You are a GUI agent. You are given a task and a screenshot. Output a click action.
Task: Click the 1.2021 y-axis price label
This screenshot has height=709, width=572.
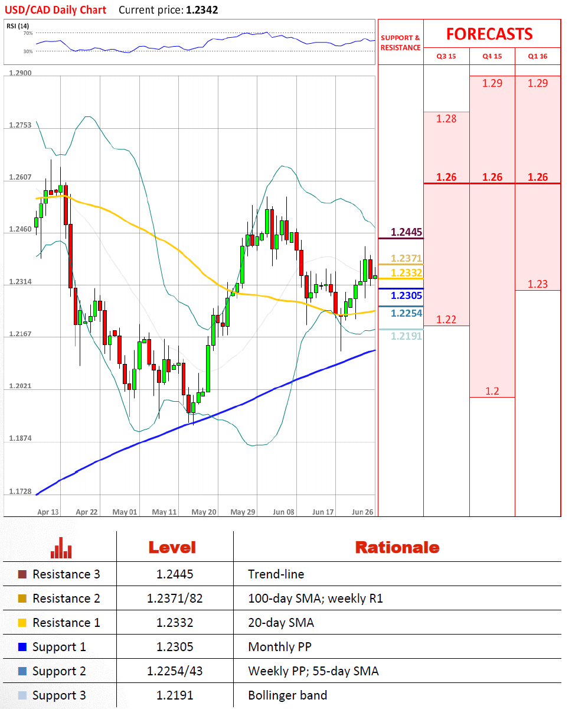20,386
